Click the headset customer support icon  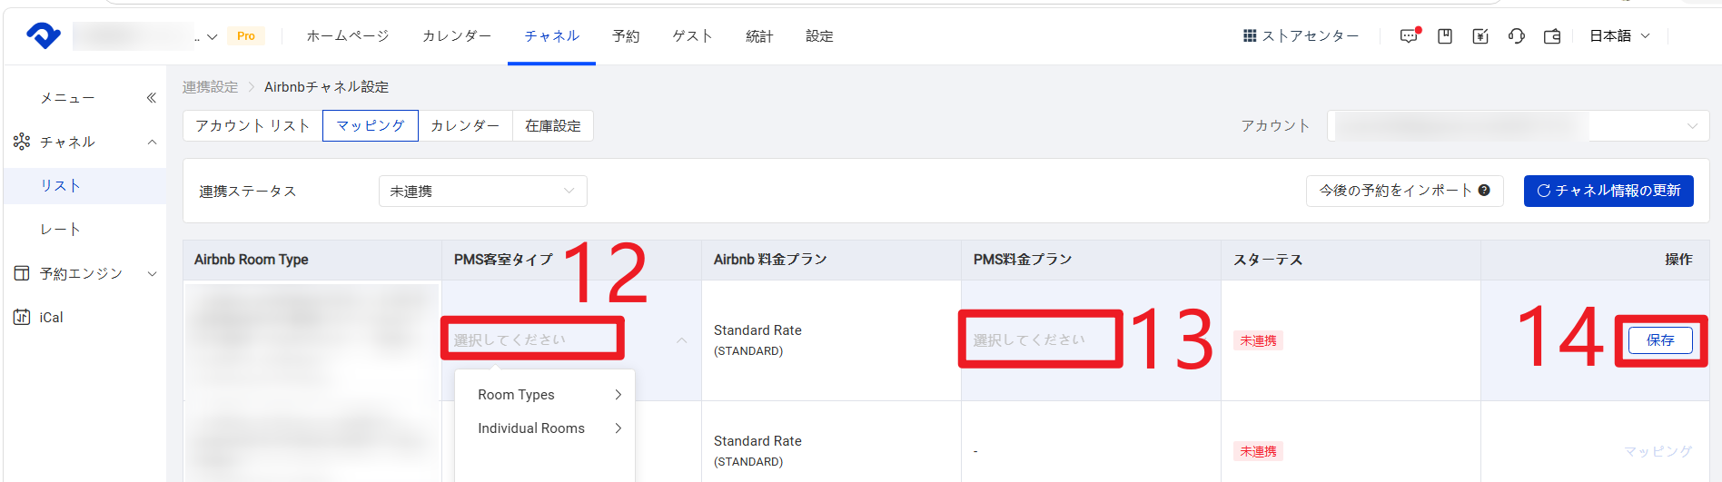point(1516,36)
